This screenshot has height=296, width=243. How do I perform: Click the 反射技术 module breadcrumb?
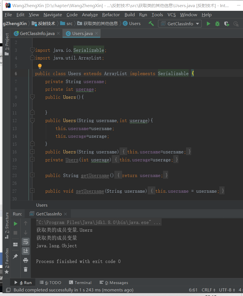(44, 24)
